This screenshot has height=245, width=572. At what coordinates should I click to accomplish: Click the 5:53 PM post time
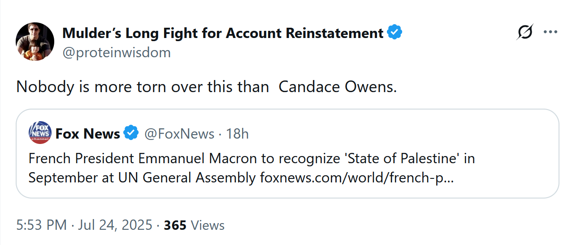pyautogui.click(x=41, y=225)
